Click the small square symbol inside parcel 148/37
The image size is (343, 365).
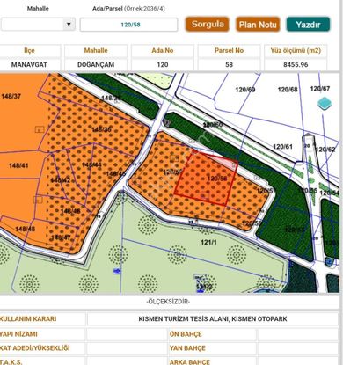click(40, 129)
